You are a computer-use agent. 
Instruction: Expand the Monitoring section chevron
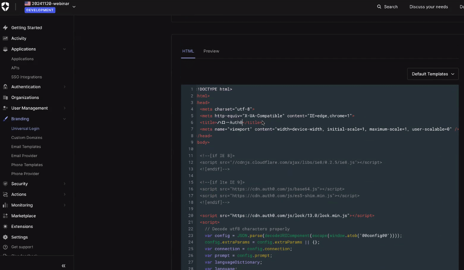pyautogui.click(x=65, y=205)
